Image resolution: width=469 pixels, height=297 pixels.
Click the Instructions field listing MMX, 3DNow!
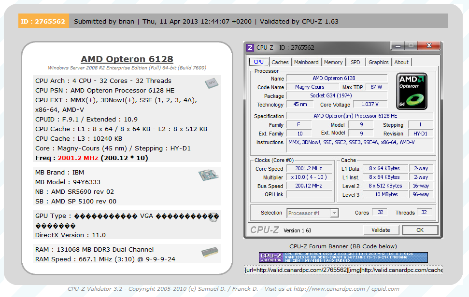tap(360, 145)
